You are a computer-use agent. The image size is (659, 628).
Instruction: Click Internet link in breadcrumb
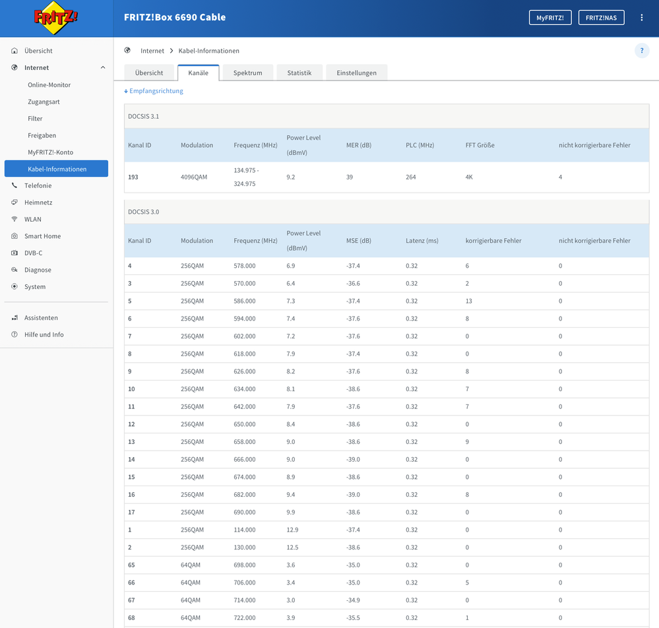click(152, 51)
